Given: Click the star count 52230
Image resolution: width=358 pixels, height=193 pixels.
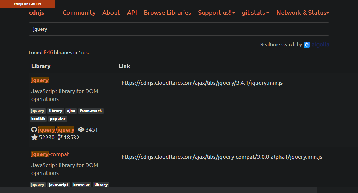Looking at the screenshot, I should coord(47,138).
